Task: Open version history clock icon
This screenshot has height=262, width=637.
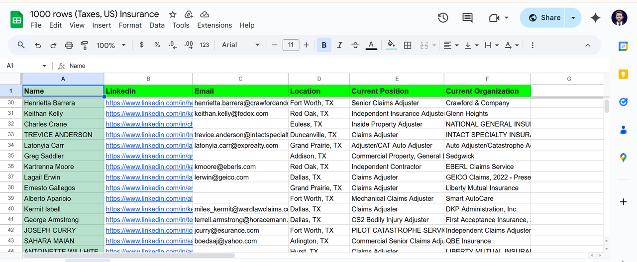Action: (443, 18)
